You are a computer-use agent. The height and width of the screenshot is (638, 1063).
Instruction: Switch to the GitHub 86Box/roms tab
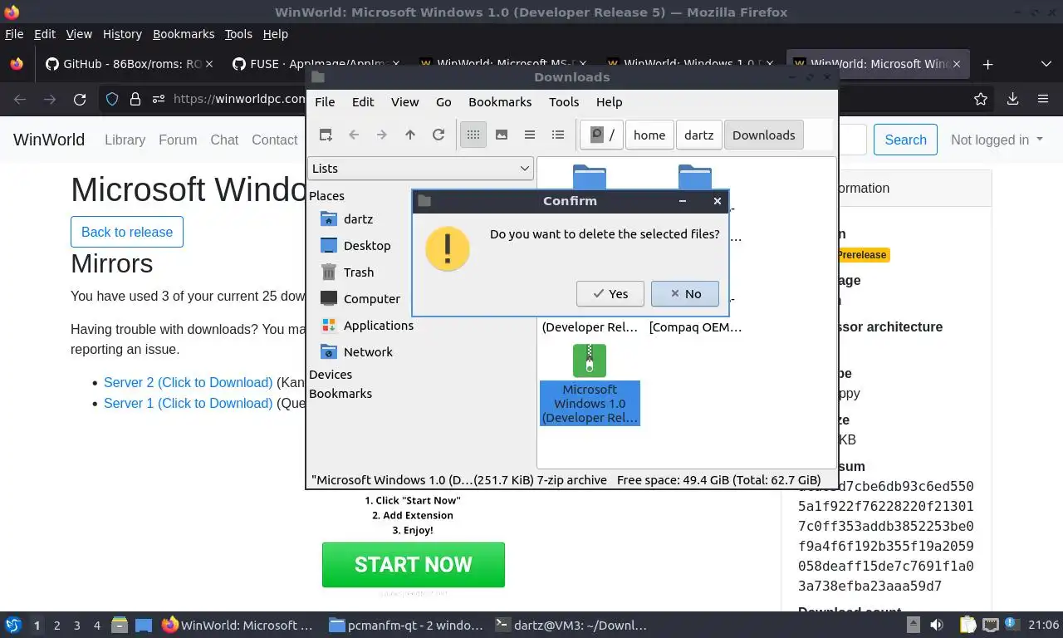click(129, 64)
